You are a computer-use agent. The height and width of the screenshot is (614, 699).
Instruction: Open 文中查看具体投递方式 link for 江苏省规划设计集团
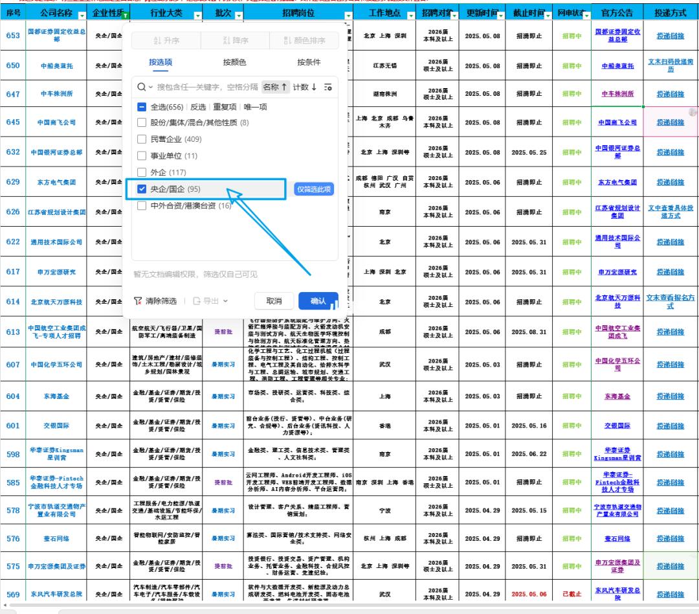(670, 212)
